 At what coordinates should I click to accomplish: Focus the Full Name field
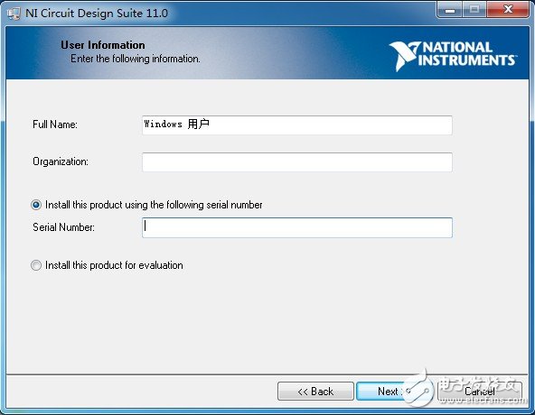297,125
